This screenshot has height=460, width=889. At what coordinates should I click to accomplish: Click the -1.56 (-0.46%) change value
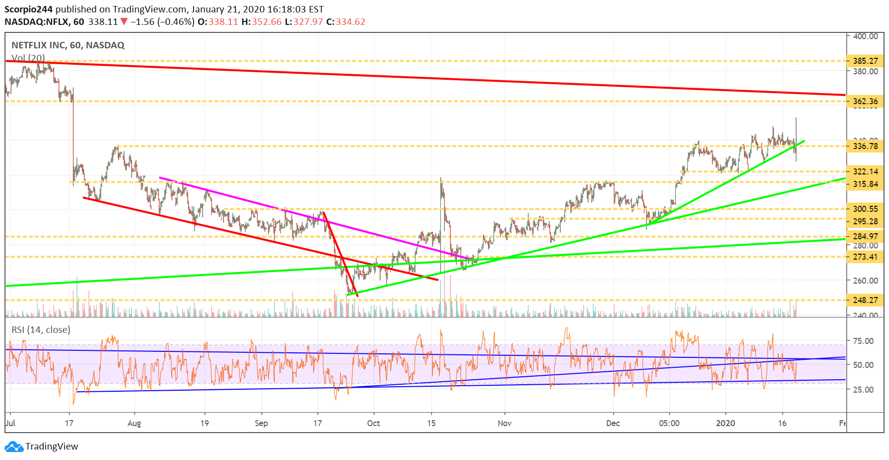click(x=162, y=22)
